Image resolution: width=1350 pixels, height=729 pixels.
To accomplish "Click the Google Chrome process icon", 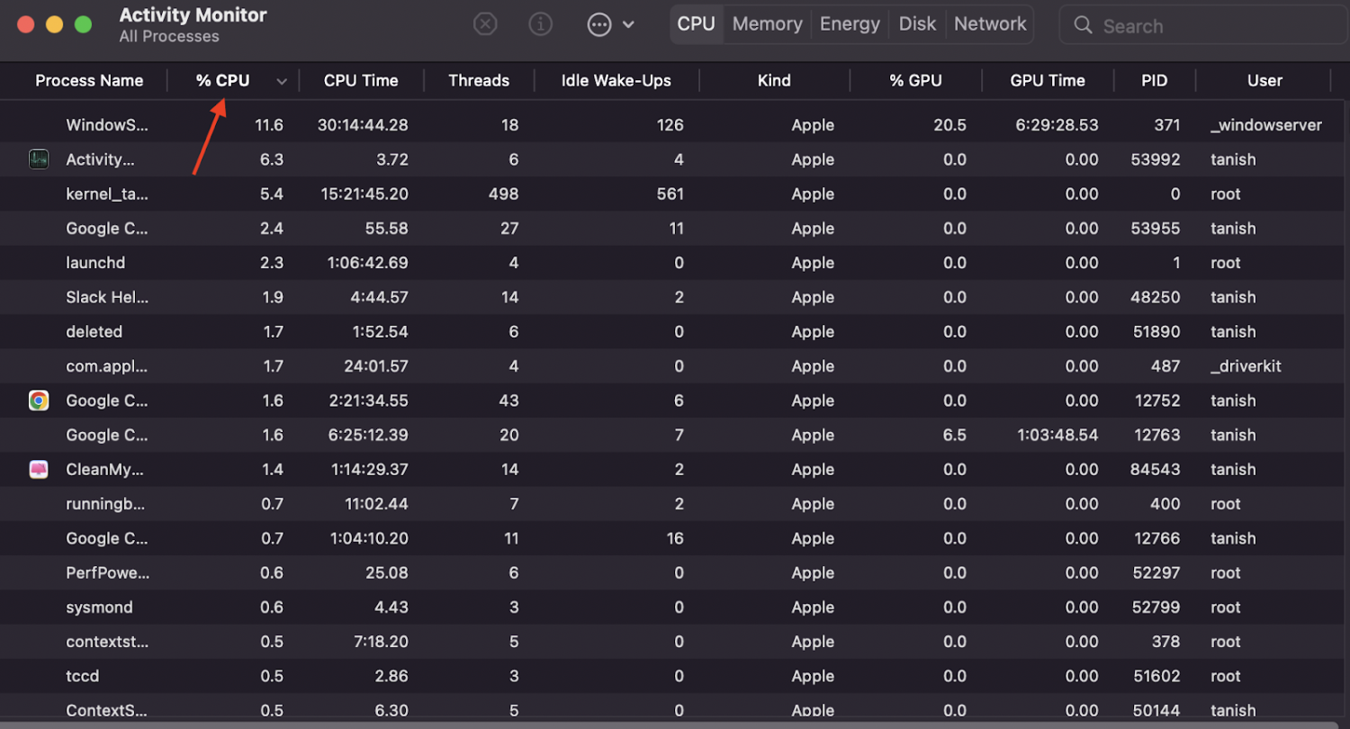I will (x=39, y=400).
